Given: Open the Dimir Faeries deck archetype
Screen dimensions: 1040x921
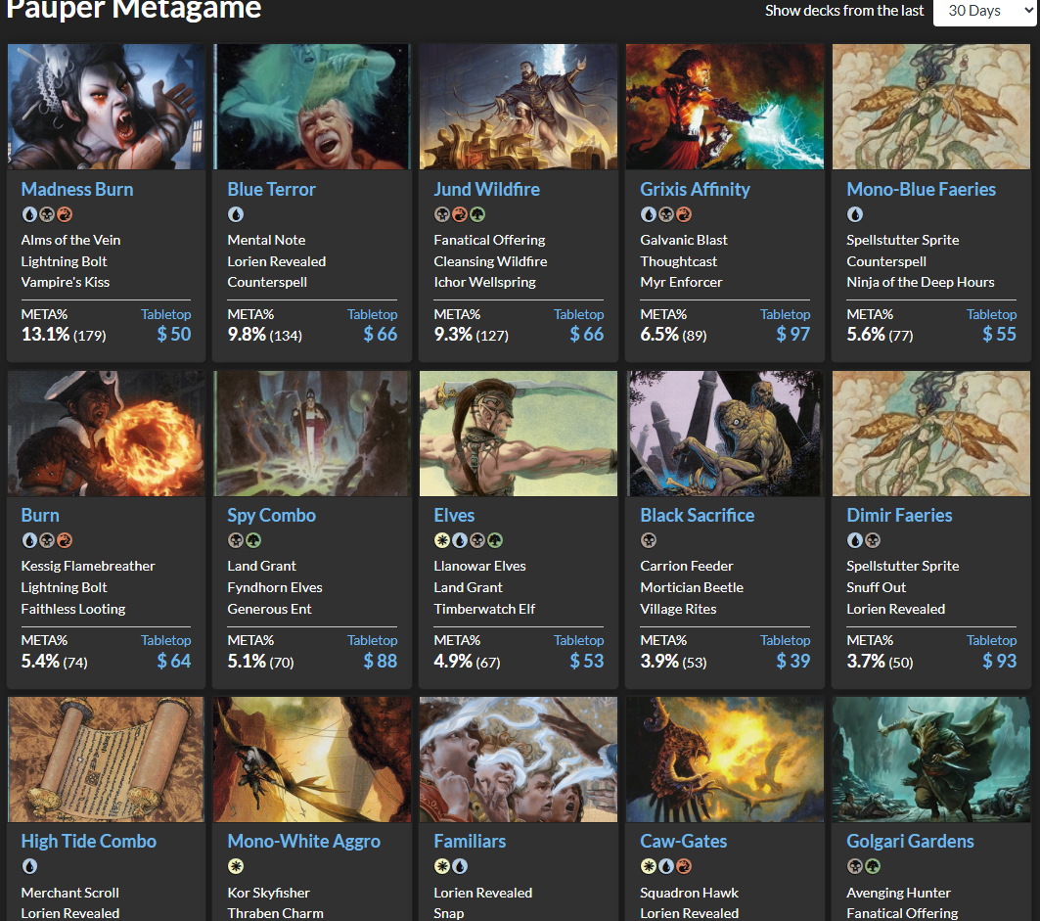Looking at the screenshot, I should coord(899,515).
